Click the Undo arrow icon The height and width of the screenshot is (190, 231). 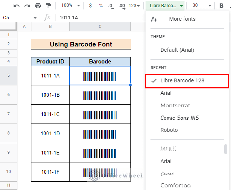click(x=16, y=6)
